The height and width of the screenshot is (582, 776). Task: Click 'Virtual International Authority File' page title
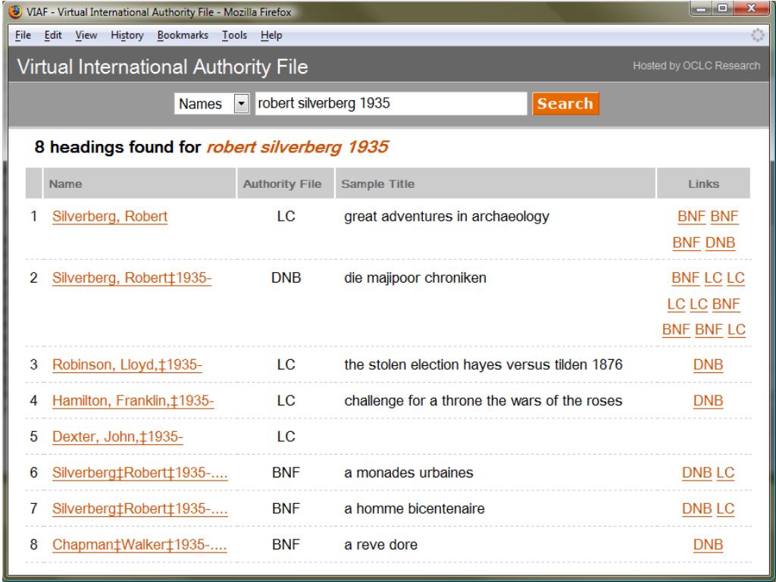point(162,67)
